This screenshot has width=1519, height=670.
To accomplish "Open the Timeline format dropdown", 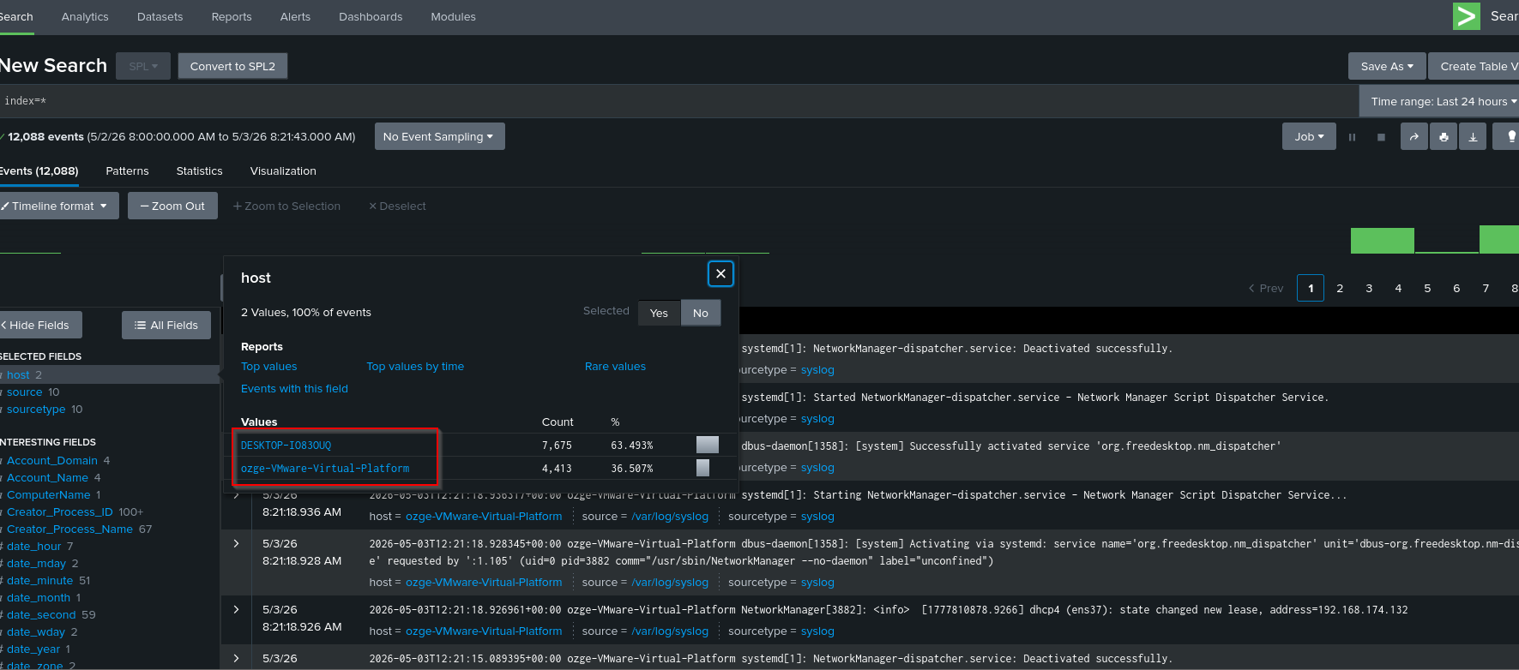I will pos(57,206).
